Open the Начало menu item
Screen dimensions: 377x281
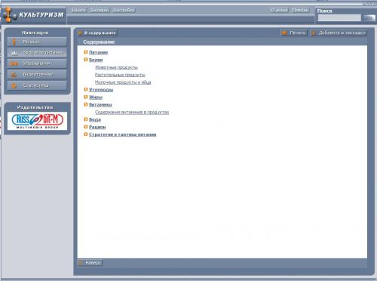[78, 10]
